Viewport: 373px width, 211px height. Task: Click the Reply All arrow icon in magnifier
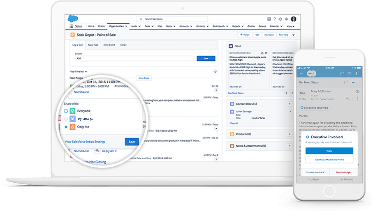(x=97, y=151)
